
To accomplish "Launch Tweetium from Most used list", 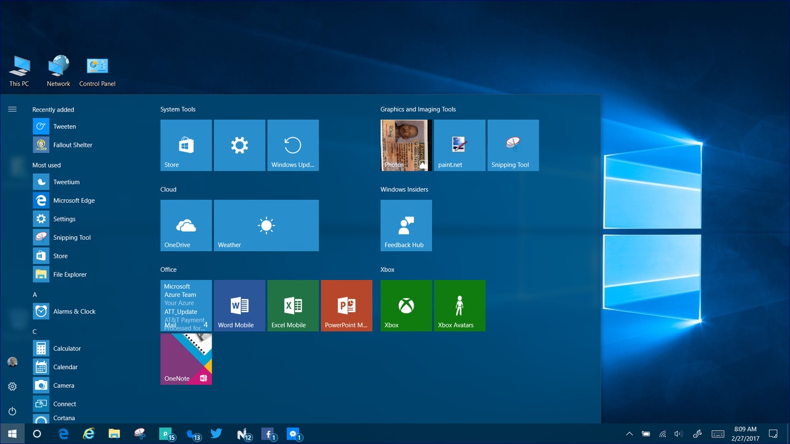I will click(86, 182).
